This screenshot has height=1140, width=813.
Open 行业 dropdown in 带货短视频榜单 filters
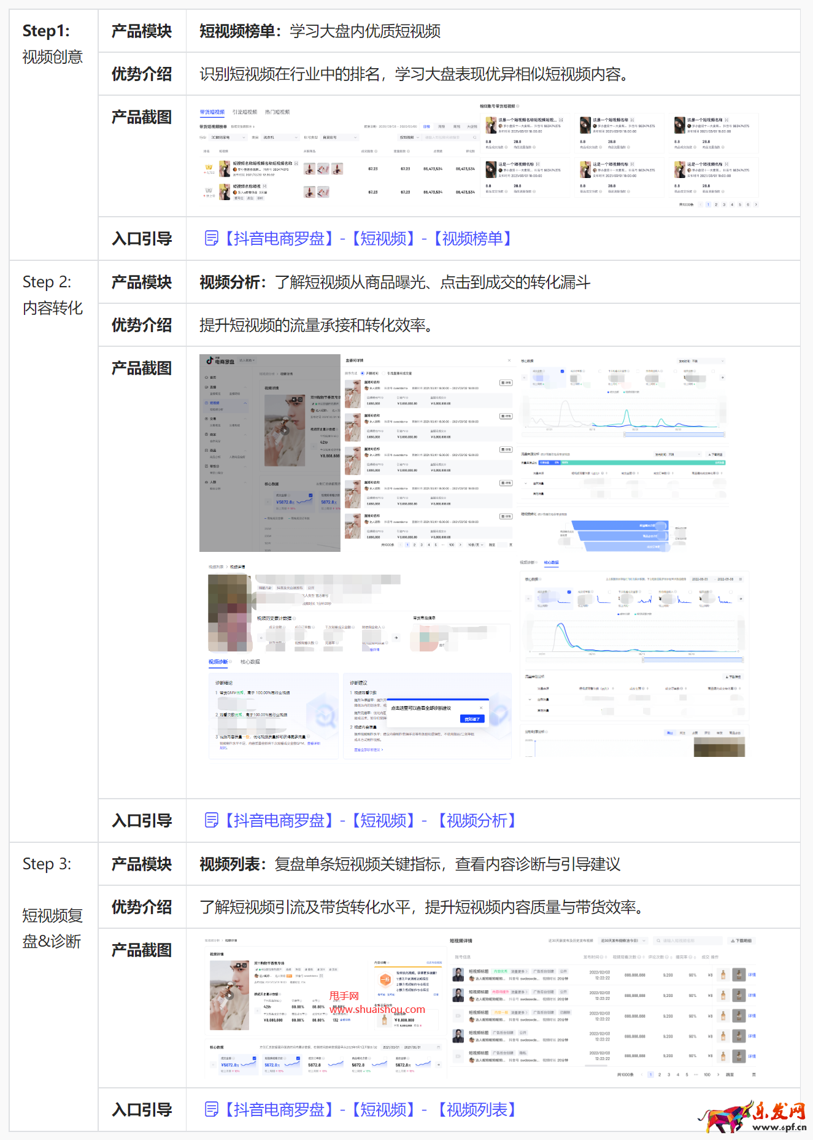click(228, 138)
